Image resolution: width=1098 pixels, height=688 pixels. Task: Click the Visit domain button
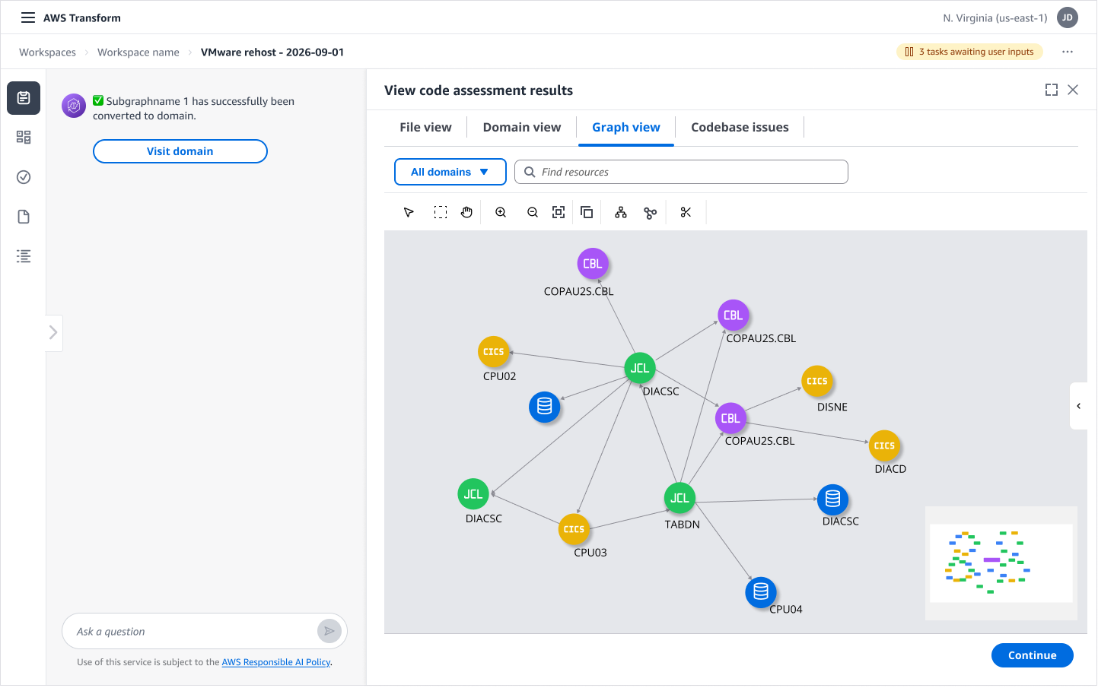click(x=180, y=151)
